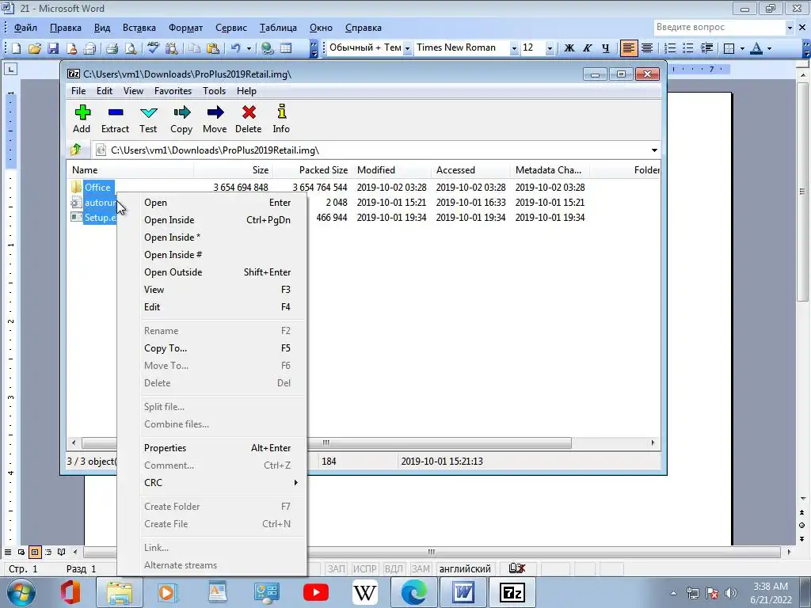Expand the Undo history dropdown arrow
811x608 pixels.
coord(249,48)
